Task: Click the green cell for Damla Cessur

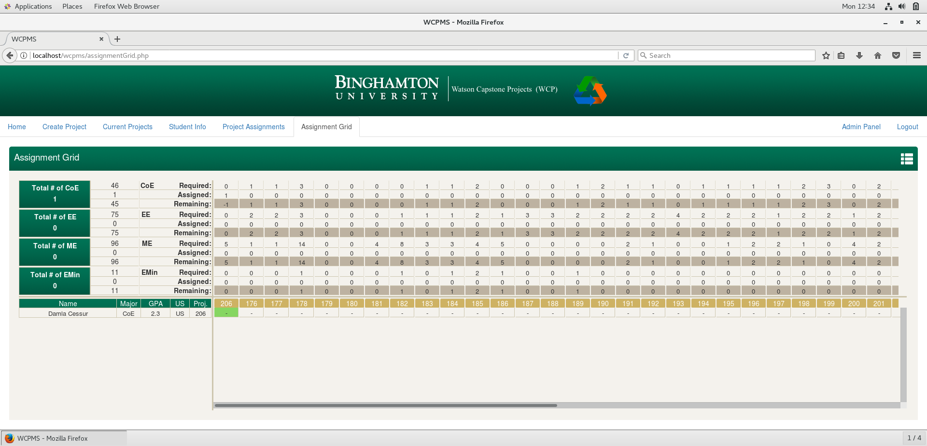Action: pos(226,313)
